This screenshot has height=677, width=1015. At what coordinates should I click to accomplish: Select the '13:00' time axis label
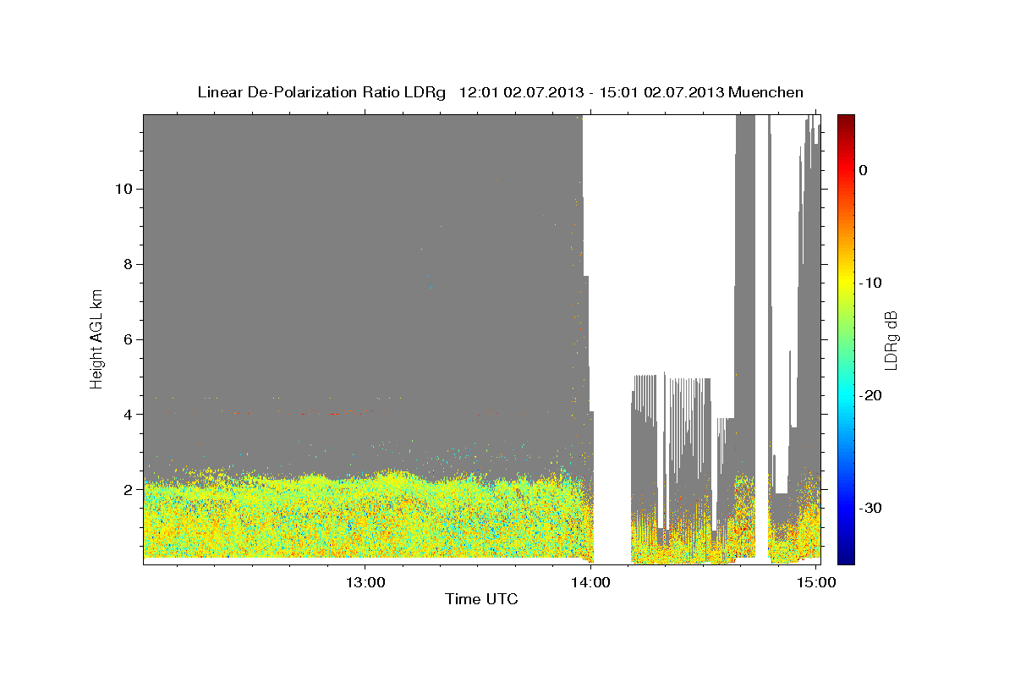tap(365, 582)
